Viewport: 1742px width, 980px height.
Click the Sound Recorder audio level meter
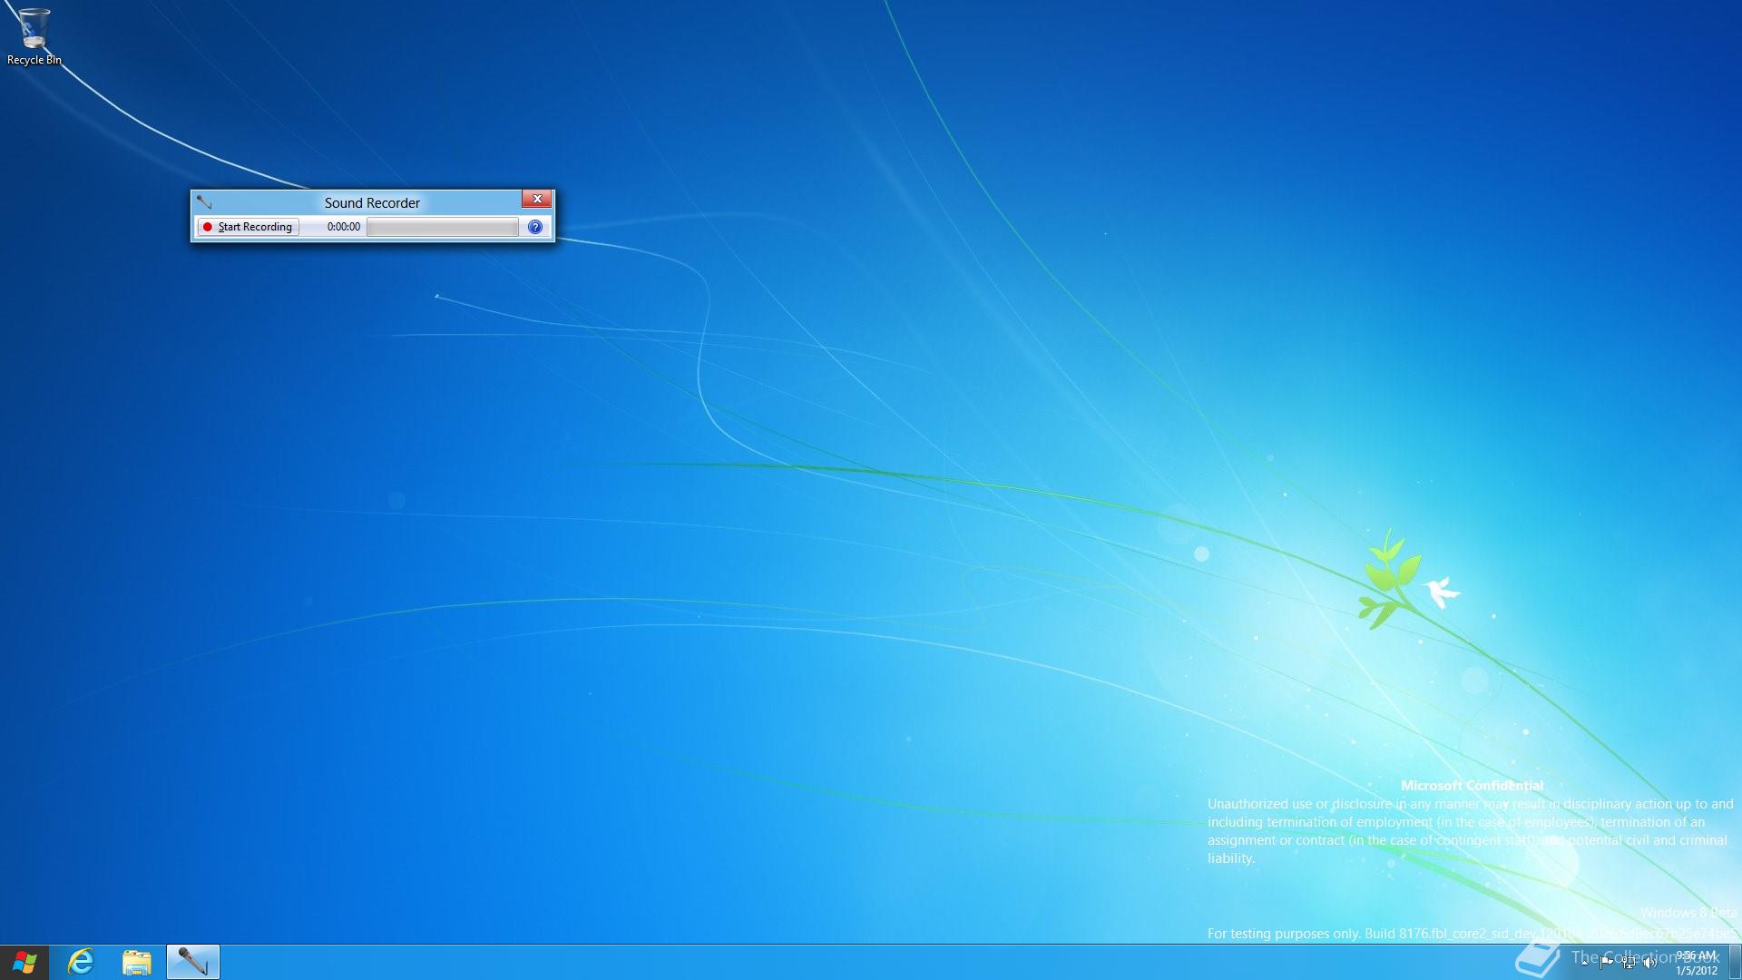point(443,227)
